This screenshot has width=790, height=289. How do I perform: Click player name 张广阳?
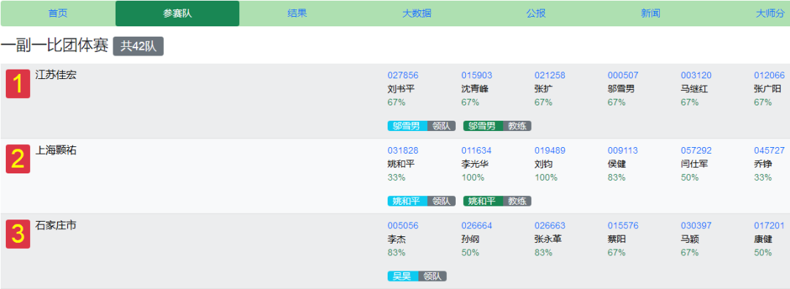(767, 89)
